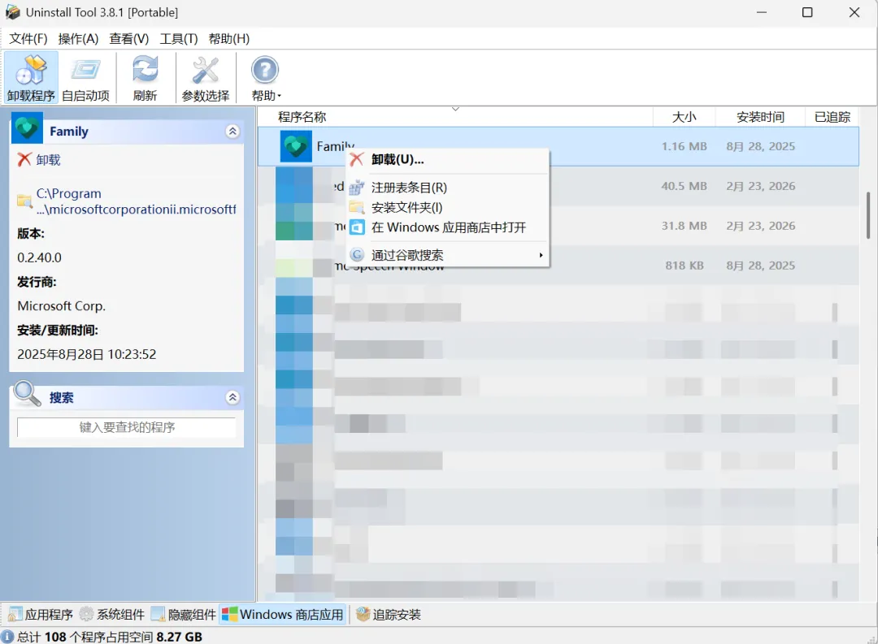Click the 1.16 MB size cell
Screen dimensions: 878x644
[684, 147]
